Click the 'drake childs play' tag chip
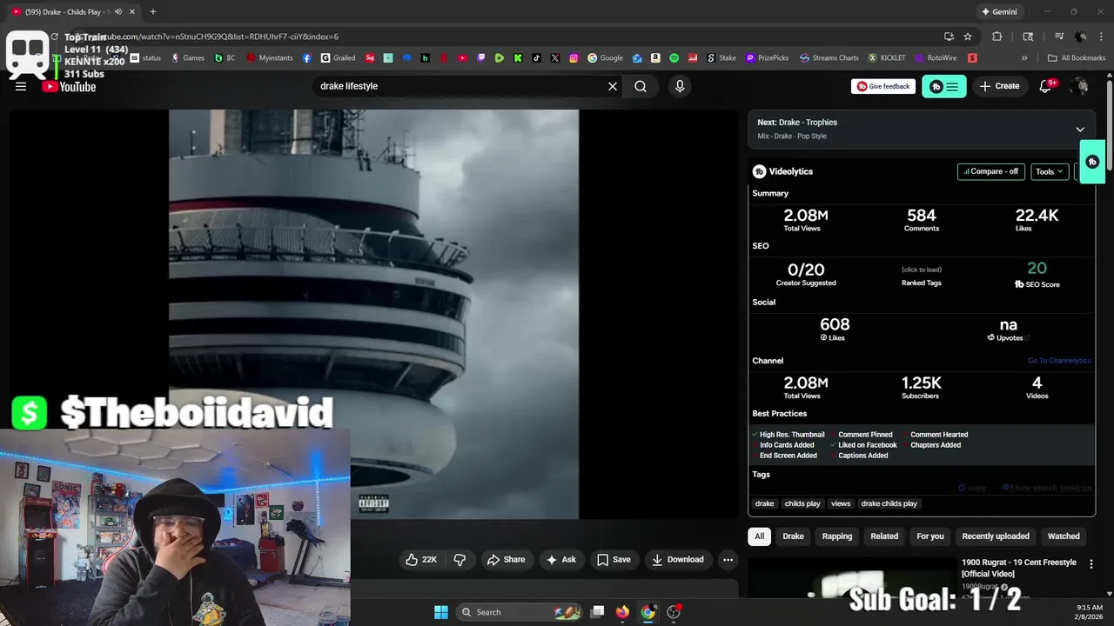The image size is (1114, 626). [x=889, y=503]
